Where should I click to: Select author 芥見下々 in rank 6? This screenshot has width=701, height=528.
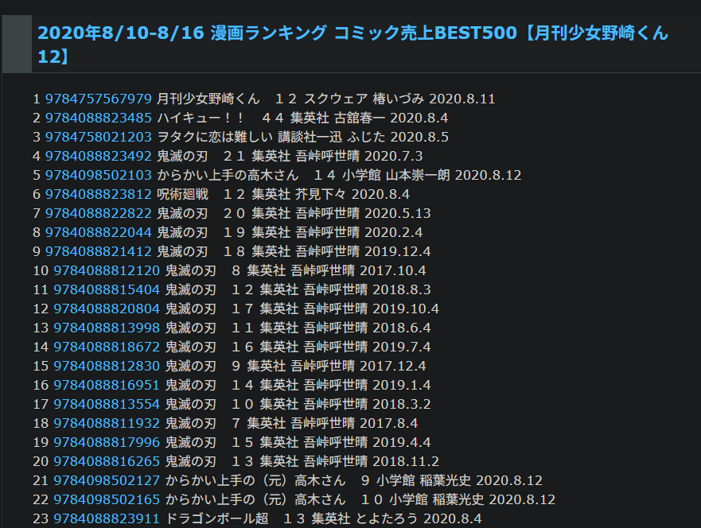coord(321,194)
